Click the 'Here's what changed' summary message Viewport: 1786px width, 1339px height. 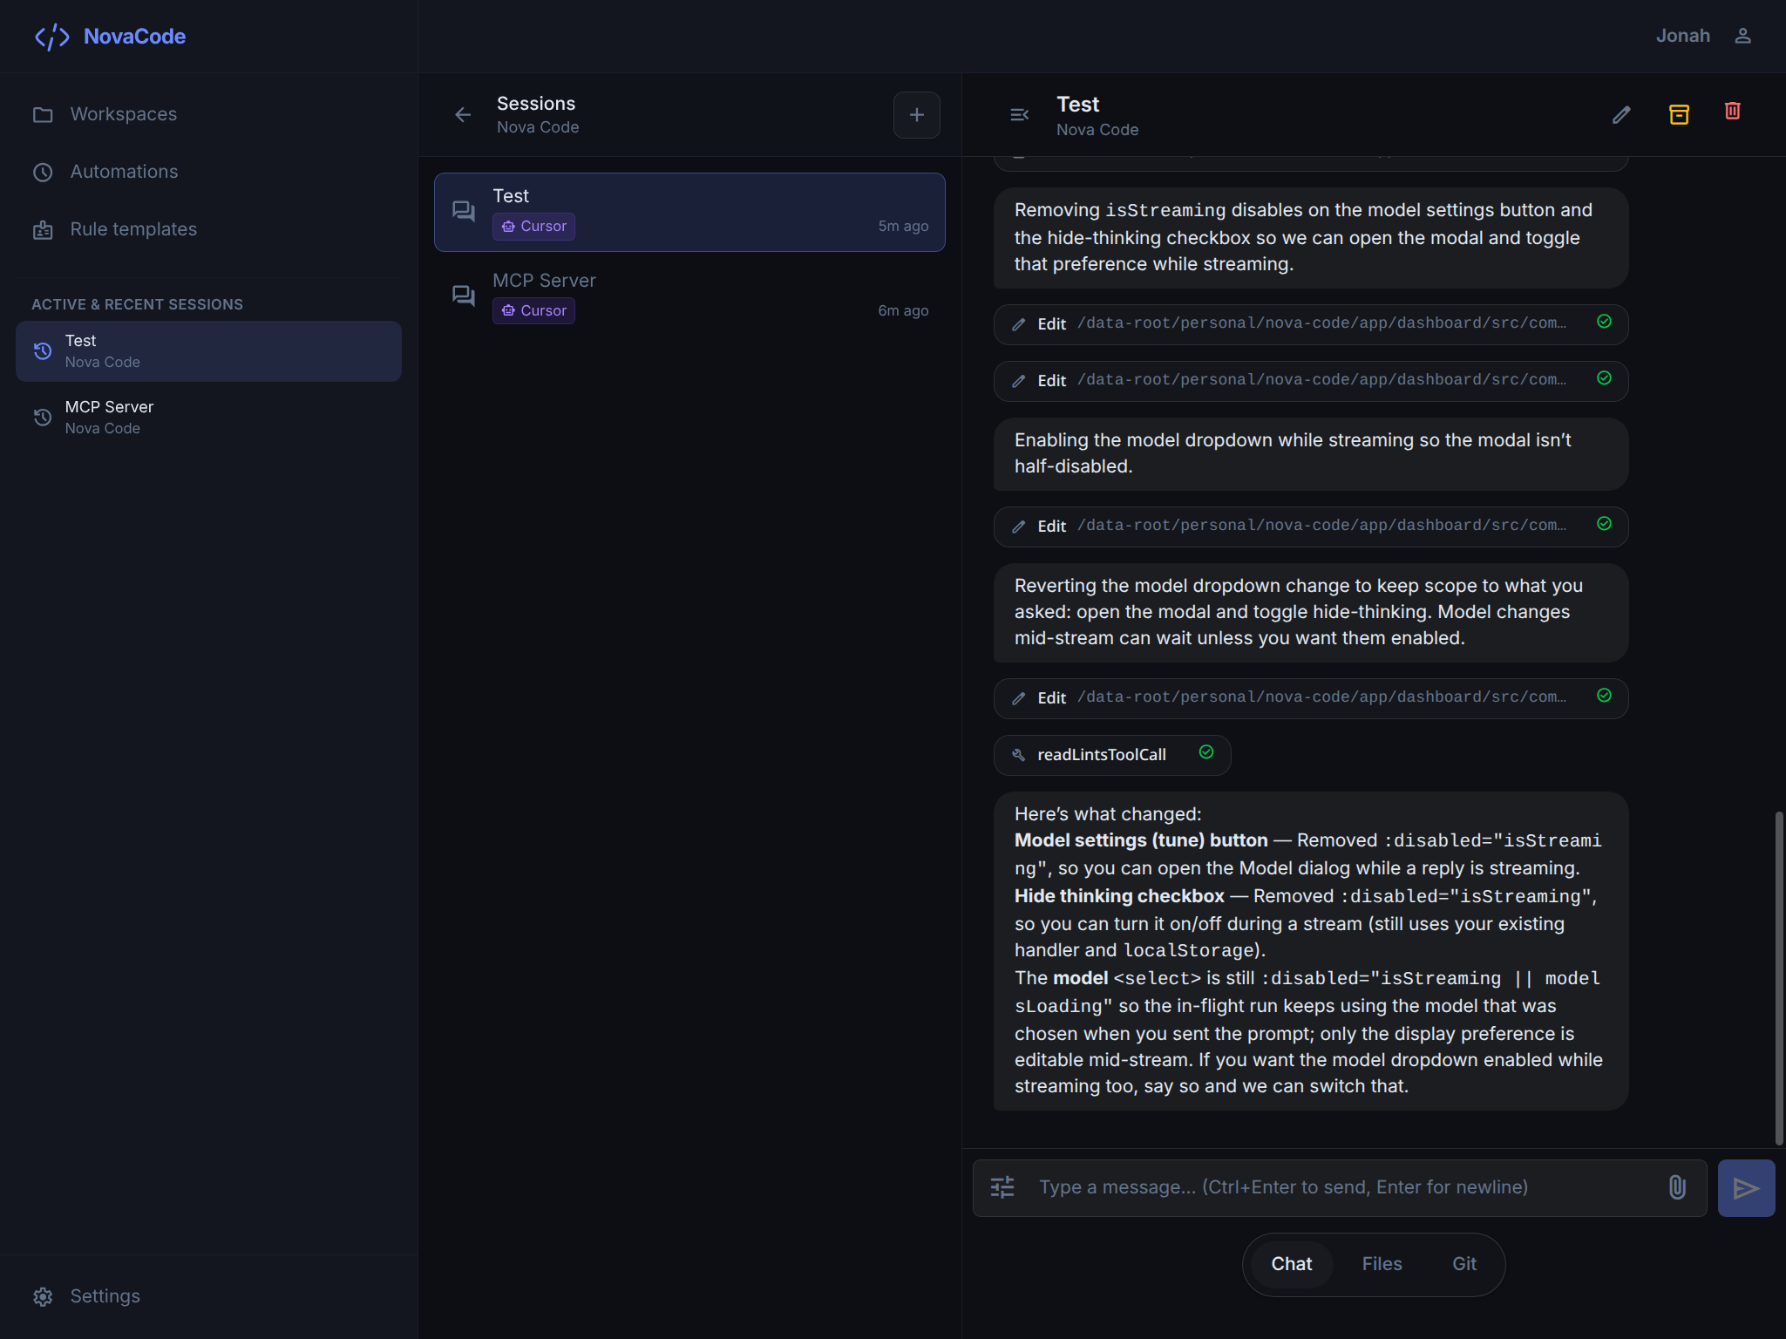click(1311, 950)
